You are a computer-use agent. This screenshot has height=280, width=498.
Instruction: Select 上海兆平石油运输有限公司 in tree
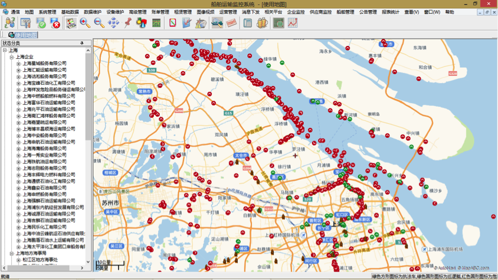(x=49, y=109)
